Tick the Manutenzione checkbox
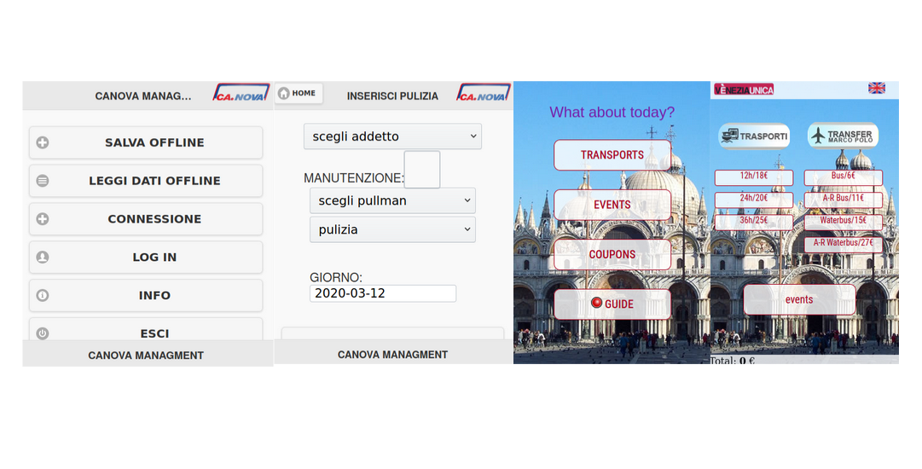Screen dimensions: 922x469 421,170
